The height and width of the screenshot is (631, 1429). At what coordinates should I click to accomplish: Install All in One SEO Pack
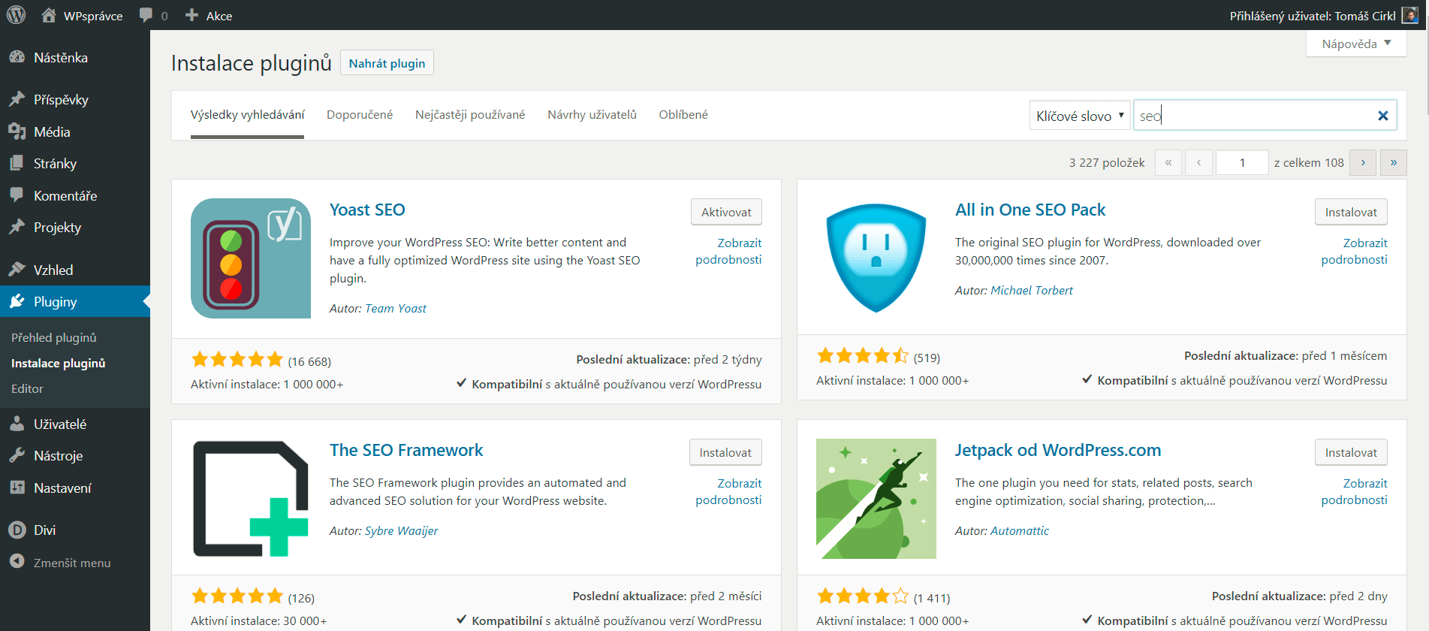(1351, 212)
